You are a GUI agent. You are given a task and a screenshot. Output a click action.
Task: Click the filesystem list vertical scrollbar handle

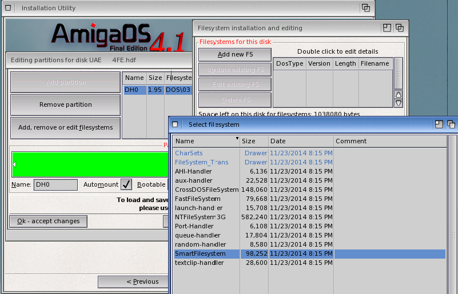point(399,74)
